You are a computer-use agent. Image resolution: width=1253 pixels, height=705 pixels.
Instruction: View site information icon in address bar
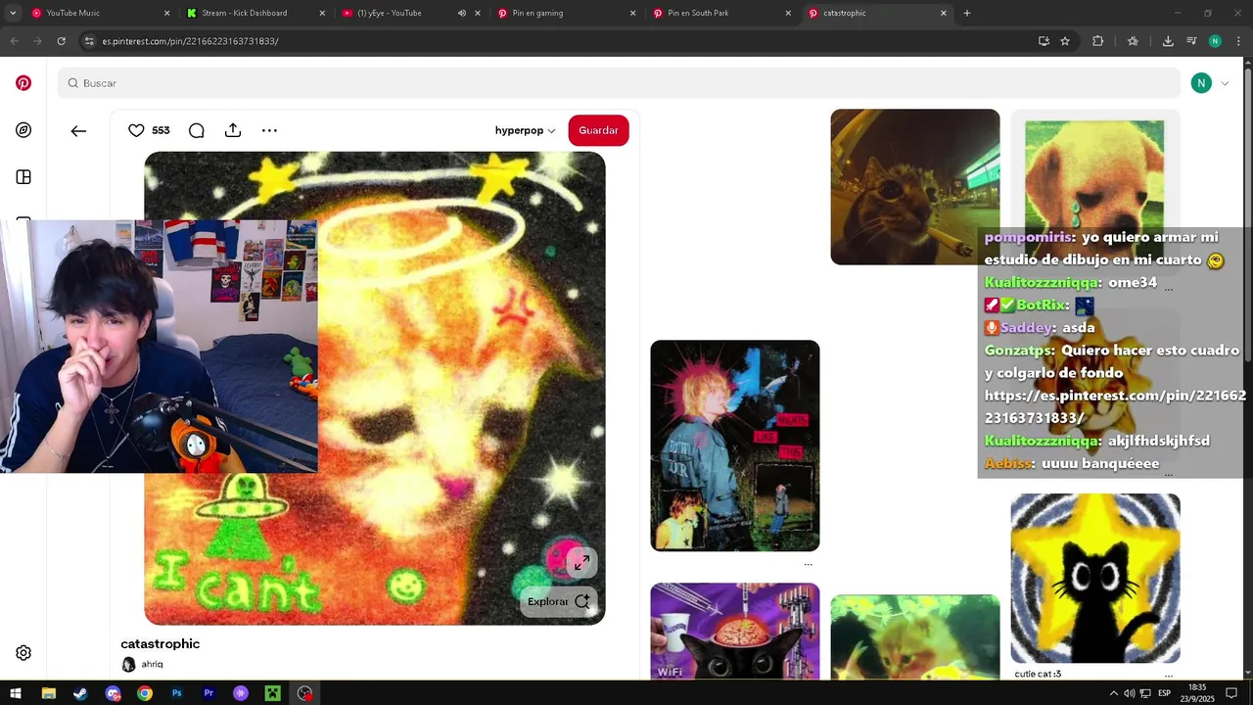click(89, 41)
